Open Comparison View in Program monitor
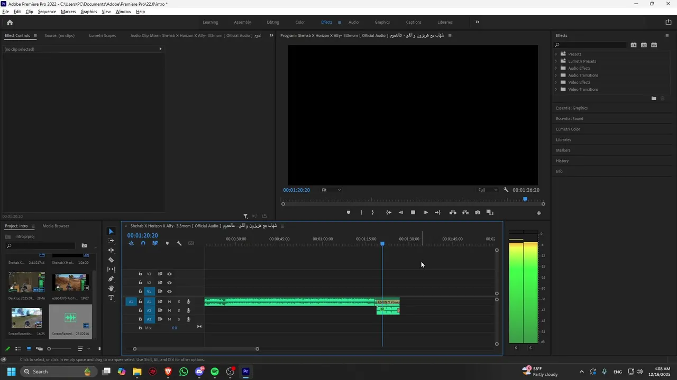The height and width of the screenshot is (380, 677). click(x=490, y=213)
